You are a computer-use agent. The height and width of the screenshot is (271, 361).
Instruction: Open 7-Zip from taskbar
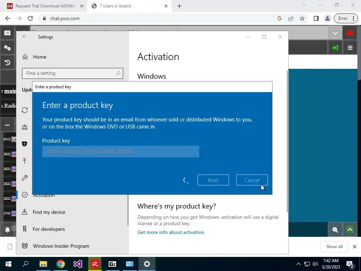click(112, 264)
